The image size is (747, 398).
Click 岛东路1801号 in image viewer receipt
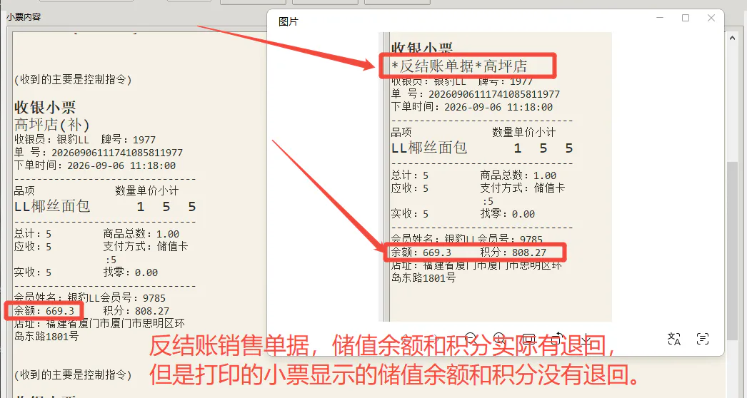pos(423,277)
